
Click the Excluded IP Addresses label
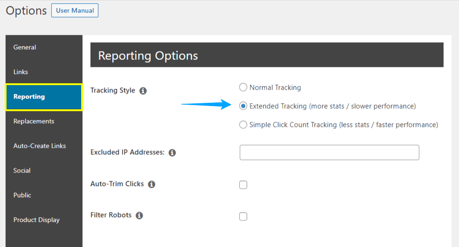coord(127,152)
